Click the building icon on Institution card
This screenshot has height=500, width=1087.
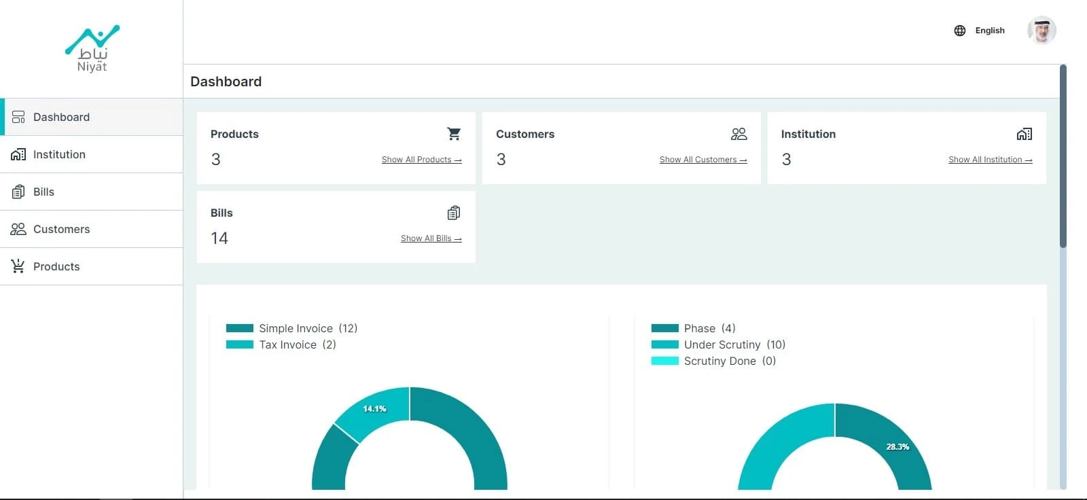click(1024, 134)
